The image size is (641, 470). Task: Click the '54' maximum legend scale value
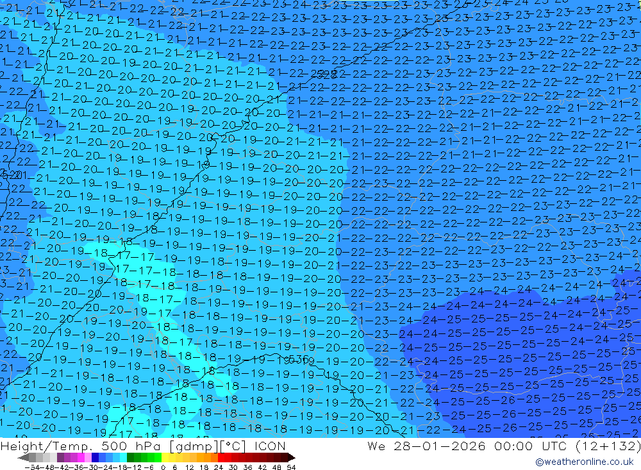292,467
